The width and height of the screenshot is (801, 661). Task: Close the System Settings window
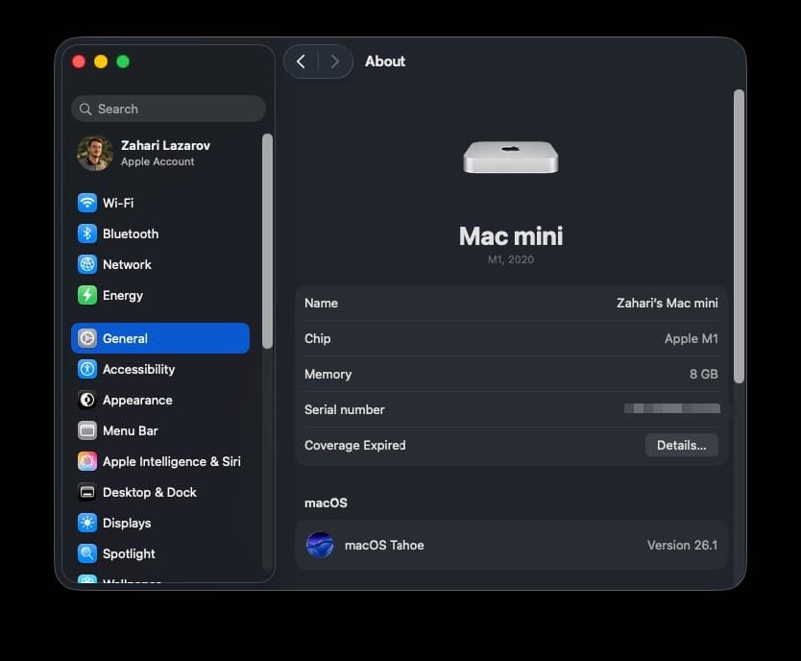(x=79, y=61)
